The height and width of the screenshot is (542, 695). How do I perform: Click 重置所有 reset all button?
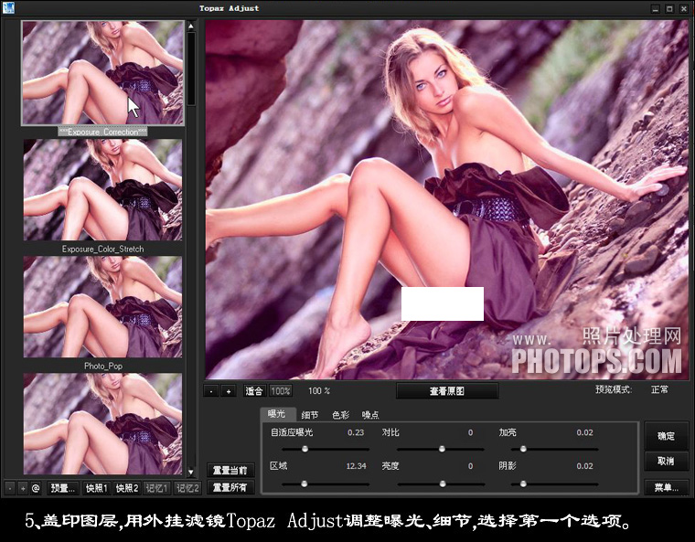pyautogui.click(x=230, y=487)
